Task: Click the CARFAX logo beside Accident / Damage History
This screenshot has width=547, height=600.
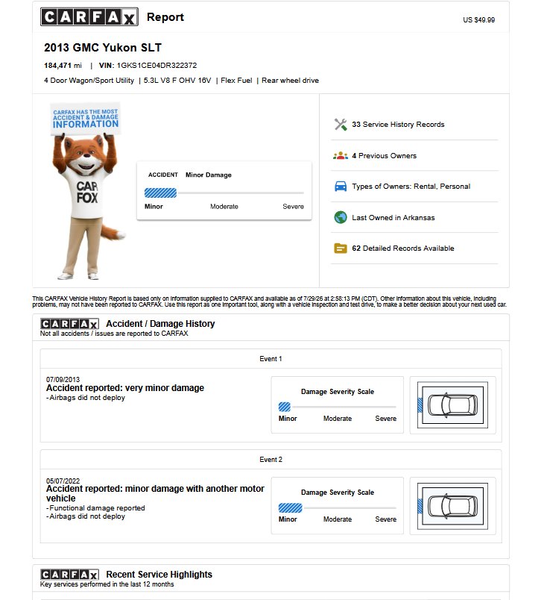Action: click(69, 324)
